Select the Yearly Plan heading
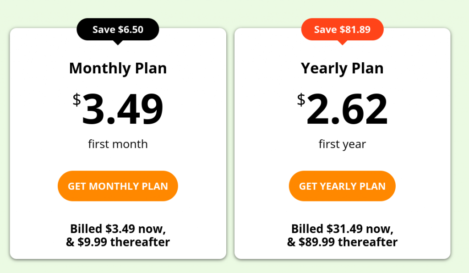This screenshot has width=469, height=273. point(342,68)
